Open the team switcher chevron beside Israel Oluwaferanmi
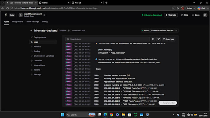 click(44, 15)
